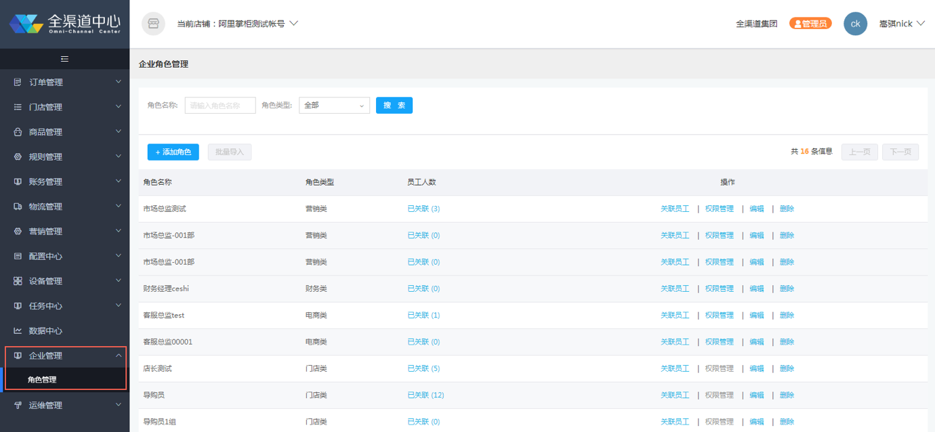Click the 设备管理 grid icon
Viewport: 935px width, 432px height.
(18, 281)
